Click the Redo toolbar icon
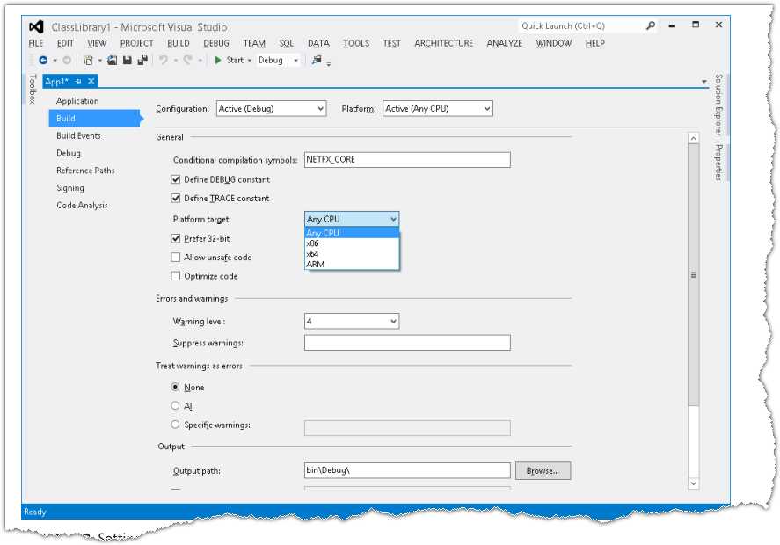The width and height of the screenshot is (780, 545). click(187, 60)
